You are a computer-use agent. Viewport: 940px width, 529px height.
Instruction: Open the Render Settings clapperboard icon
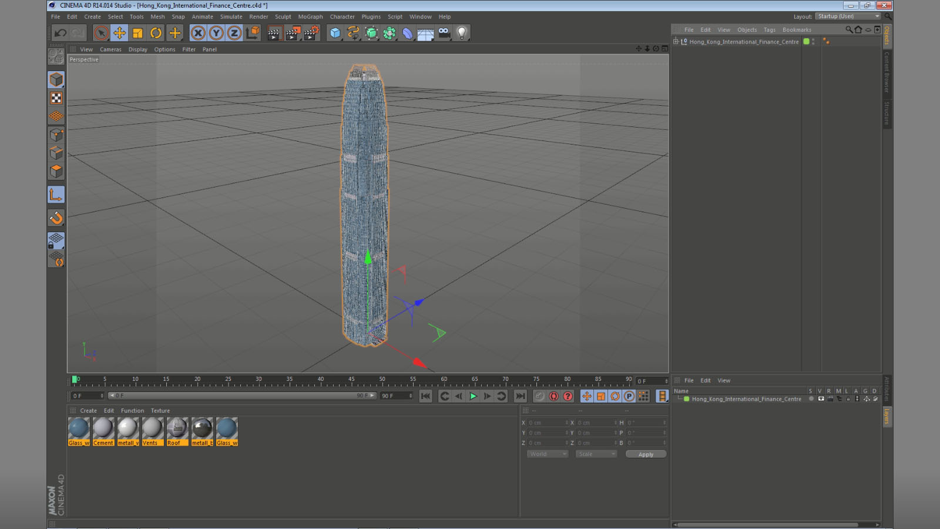[x=311, y=33]
